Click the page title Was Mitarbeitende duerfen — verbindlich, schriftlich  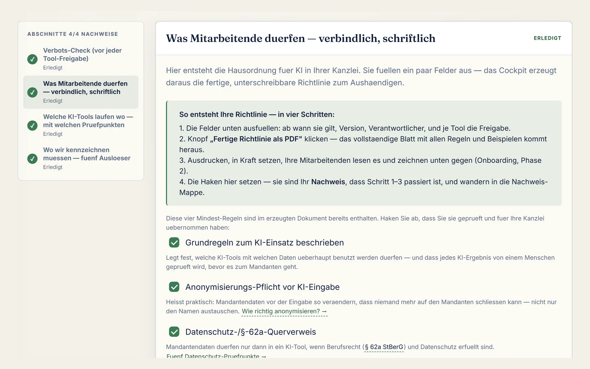tap(301, 39)
